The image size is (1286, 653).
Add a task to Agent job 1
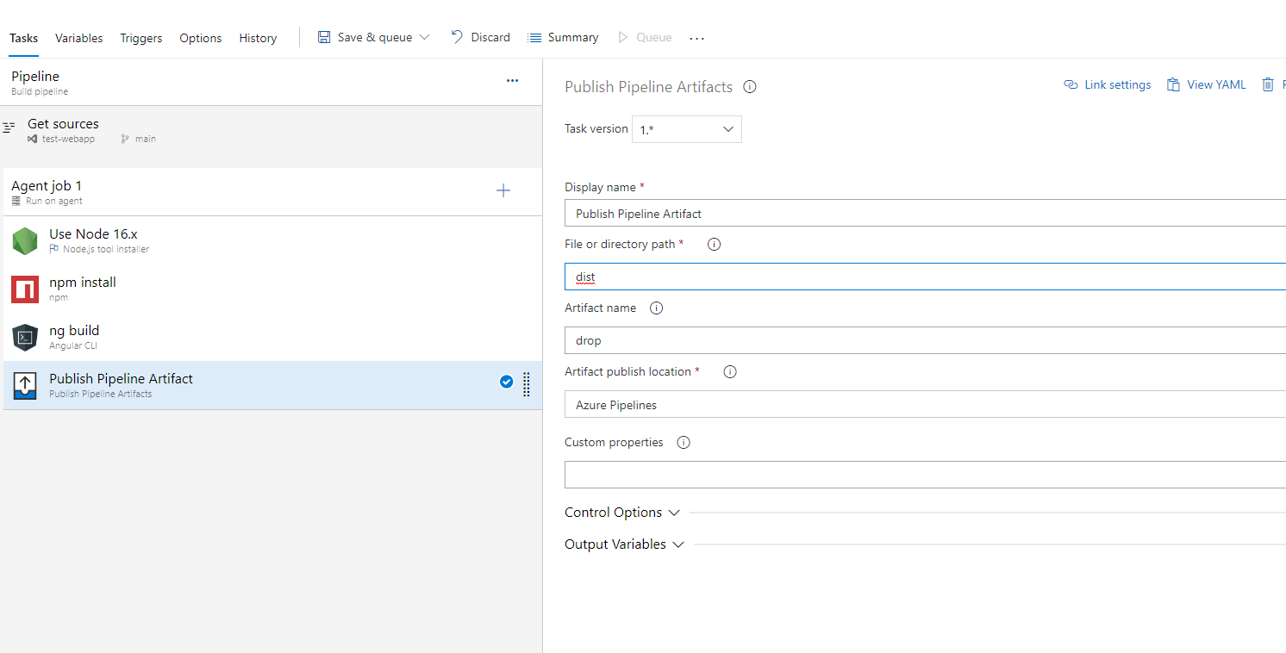pos(503,190)
